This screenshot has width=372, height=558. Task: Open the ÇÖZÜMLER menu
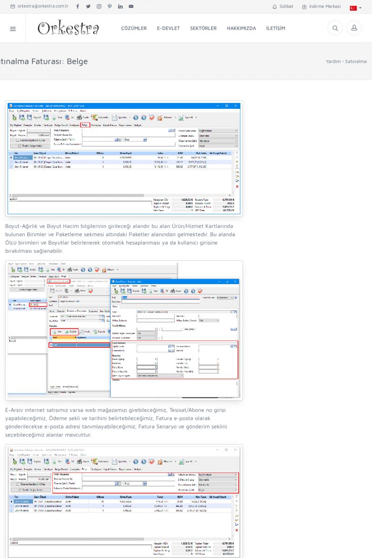pyautogui.click(x=134, y=28)
